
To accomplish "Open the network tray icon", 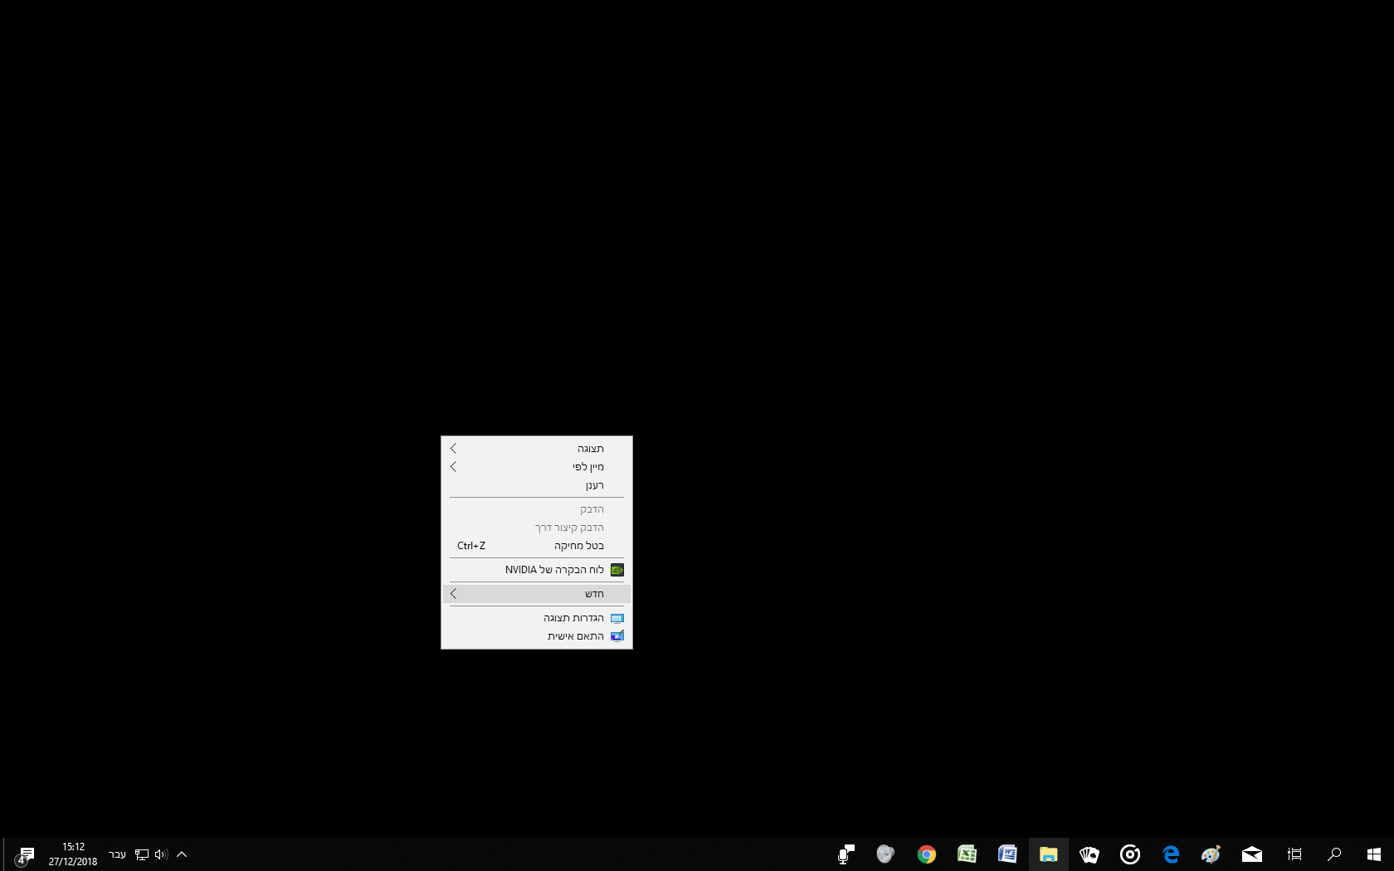I will pyautogui.click(x=142, y=854).
